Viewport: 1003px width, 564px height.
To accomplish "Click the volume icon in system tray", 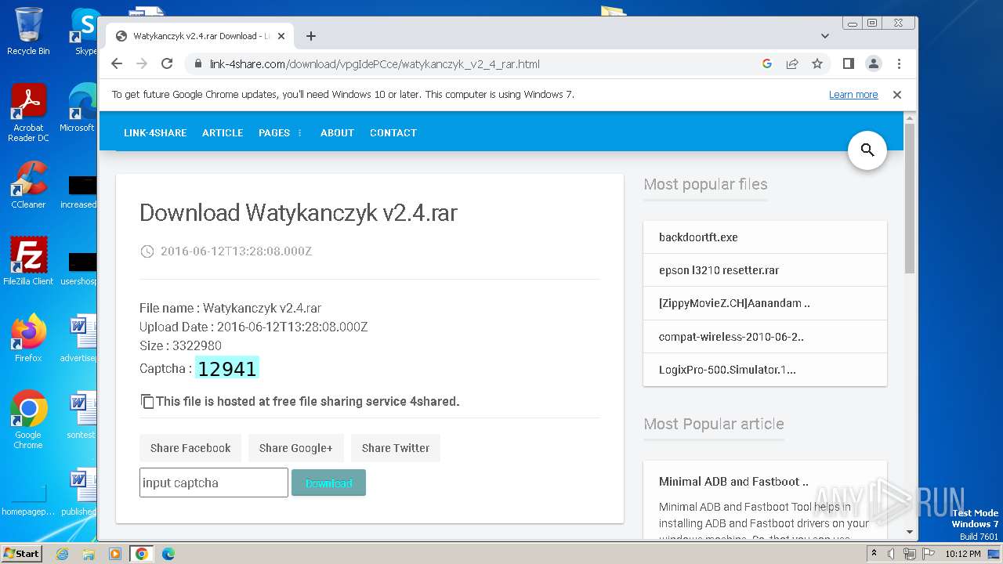I will click(891, 554).
